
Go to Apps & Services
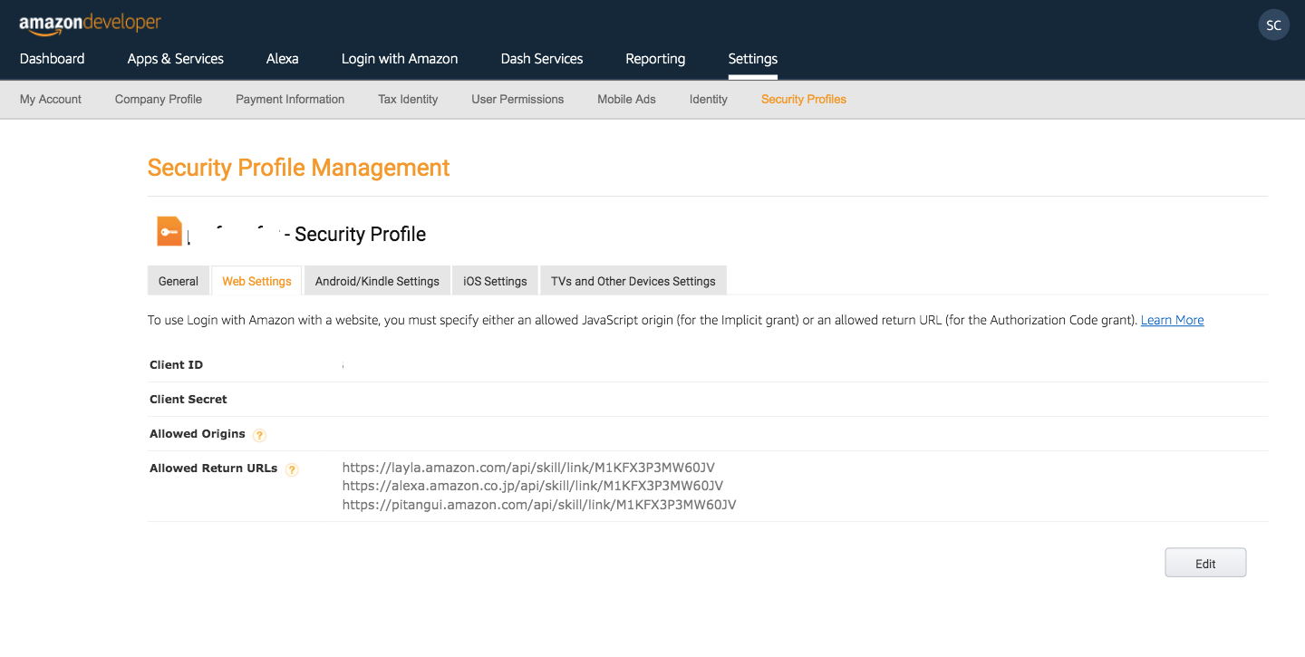tap(176, 59)
